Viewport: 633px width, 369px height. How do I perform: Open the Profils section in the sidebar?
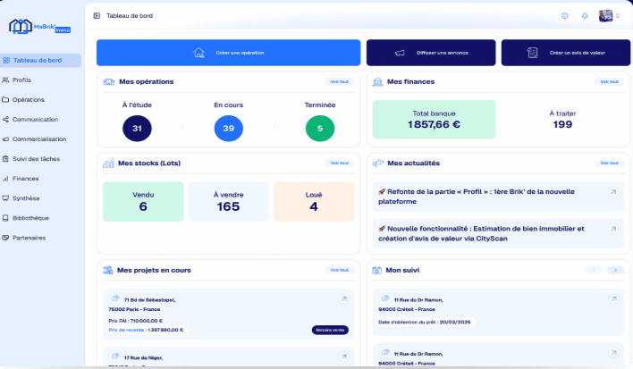click(22, 80)
